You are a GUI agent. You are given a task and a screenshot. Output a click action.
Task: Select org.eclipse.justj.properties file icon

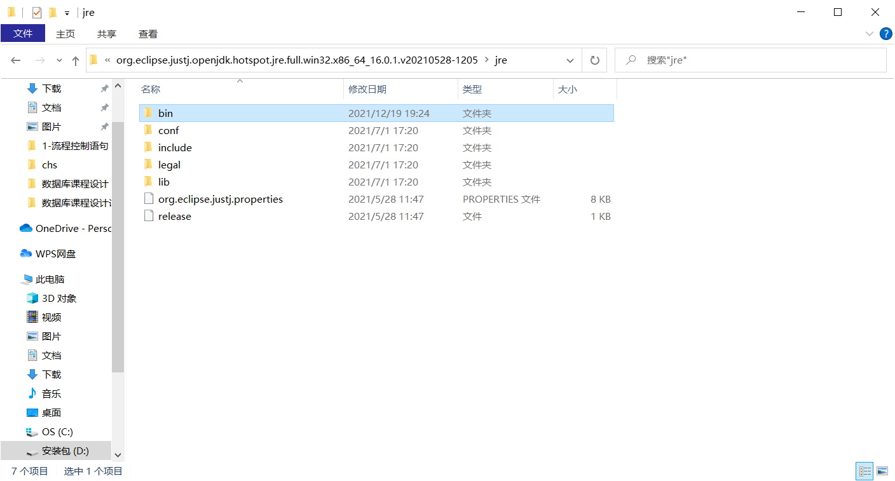148,199
